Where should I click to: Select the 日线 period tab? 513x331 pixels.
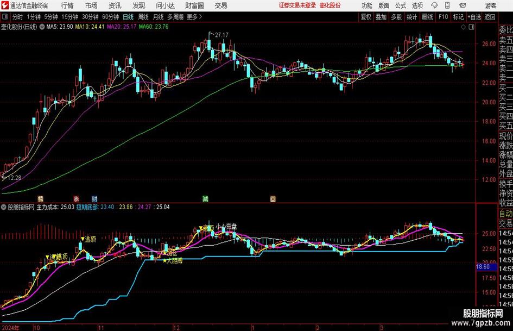pos(128,17)
